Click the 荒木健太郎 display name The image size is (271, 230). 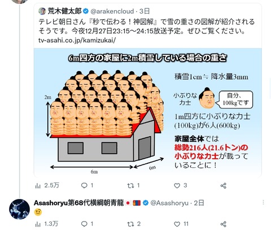tap(64, 11)
